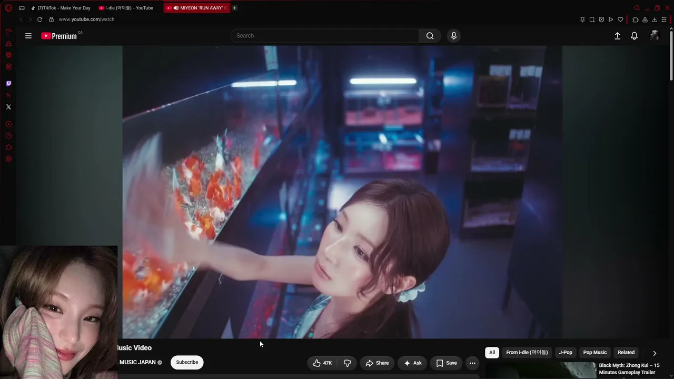Filter suggestions by Pop Music chip
Screen dimensions: 674x379
click(595, 353)
